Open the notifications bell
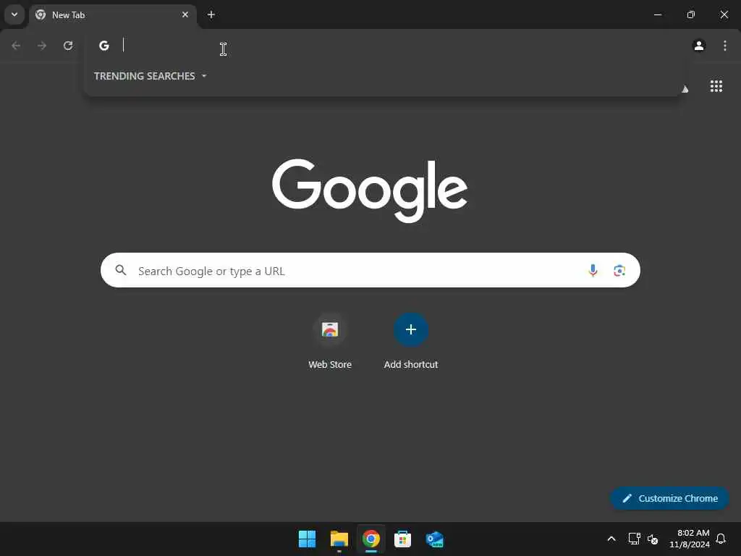The width and height of the screenshot is (741, 556). point(721,539)
